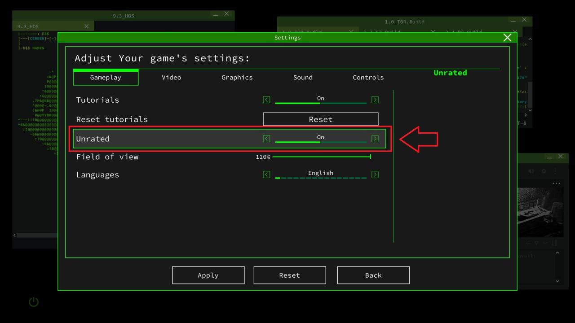Open the Graphics settings tab
Image resolution: width=575 pixels, height=323 pixels.
pos(237,78)
